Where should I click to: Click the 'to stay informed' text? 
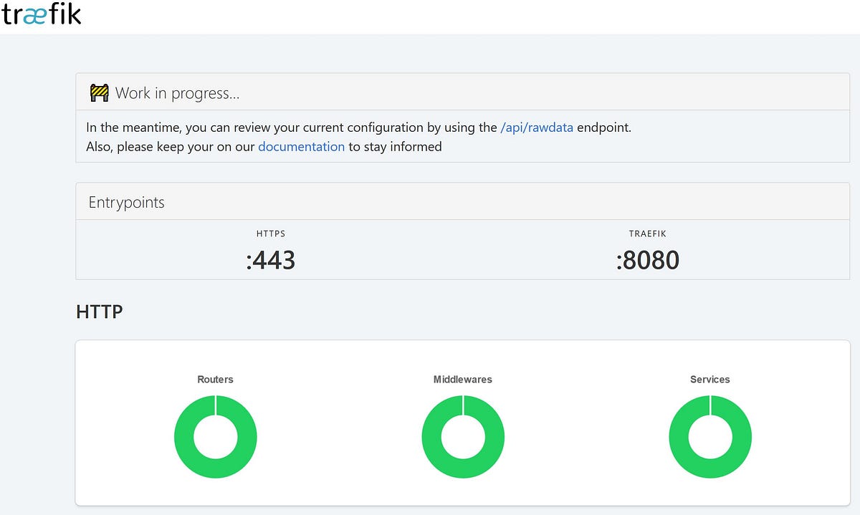395,147
